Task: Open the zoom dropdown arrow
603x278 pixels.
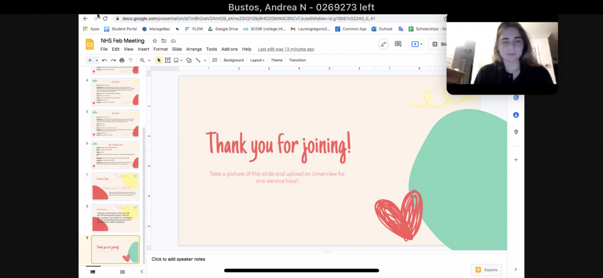Action: coord(149,60)
